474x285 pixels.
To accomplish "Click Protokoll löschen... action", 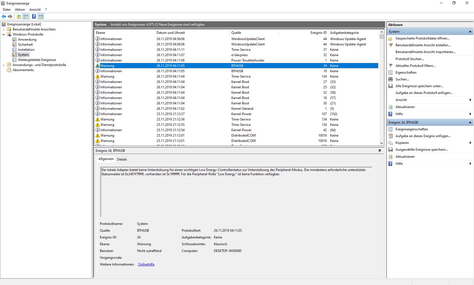I will click(410, 59).
